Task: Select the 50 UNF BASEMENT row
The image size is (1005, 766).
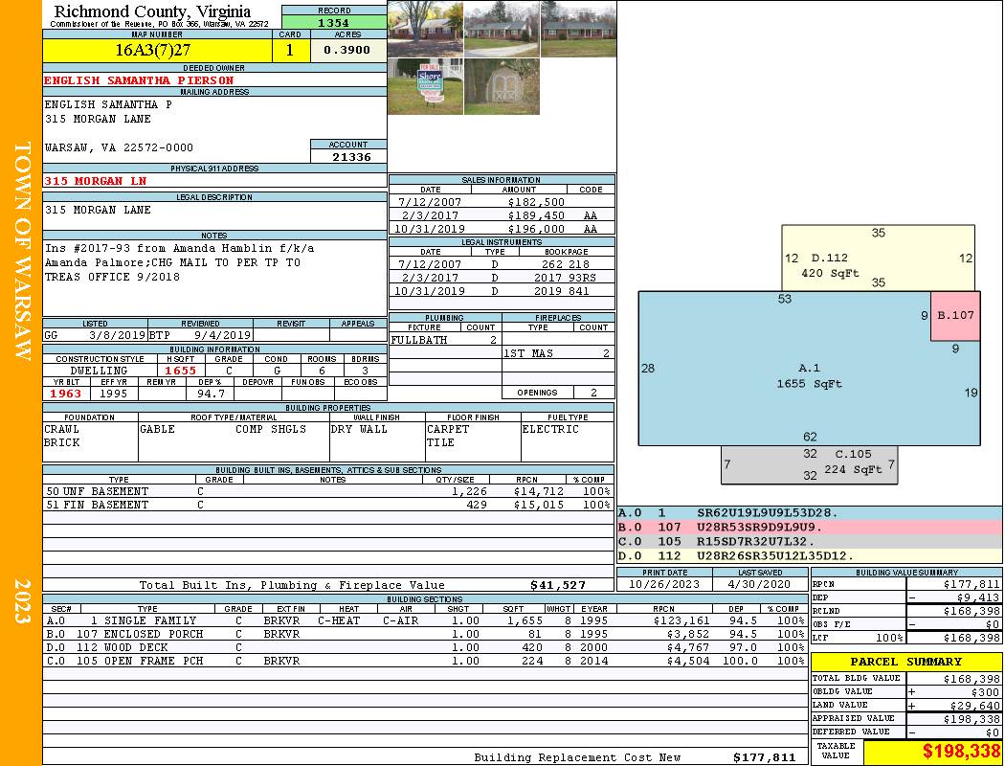Action: (327, 491)
